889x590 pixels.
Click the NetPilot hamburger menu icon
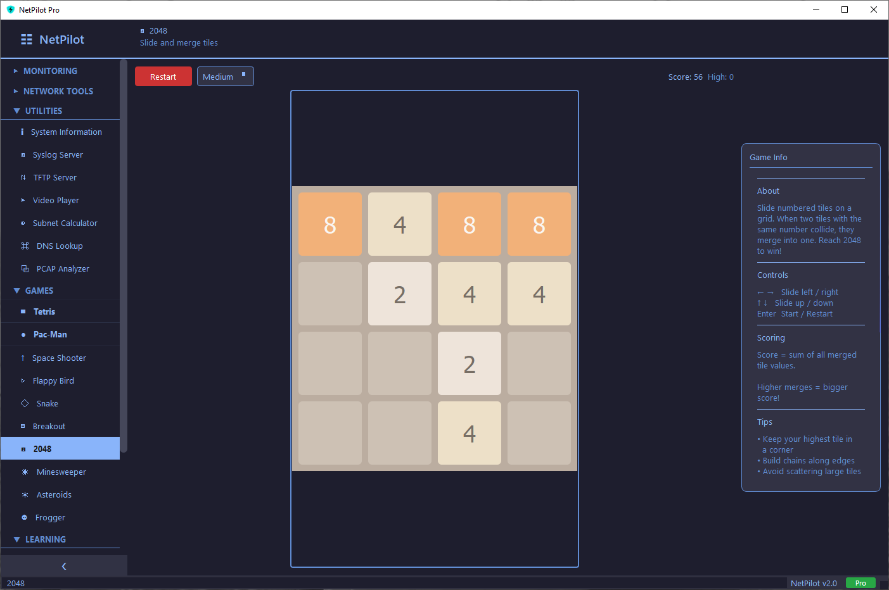26,39
